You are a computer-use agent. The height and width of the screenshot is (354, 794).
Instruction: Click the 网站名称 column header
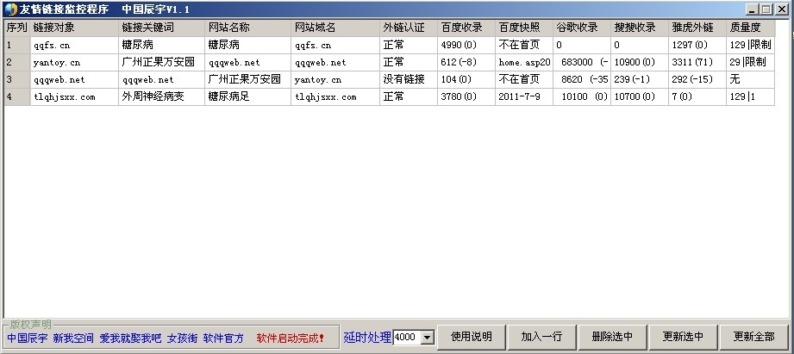(247, 28)
